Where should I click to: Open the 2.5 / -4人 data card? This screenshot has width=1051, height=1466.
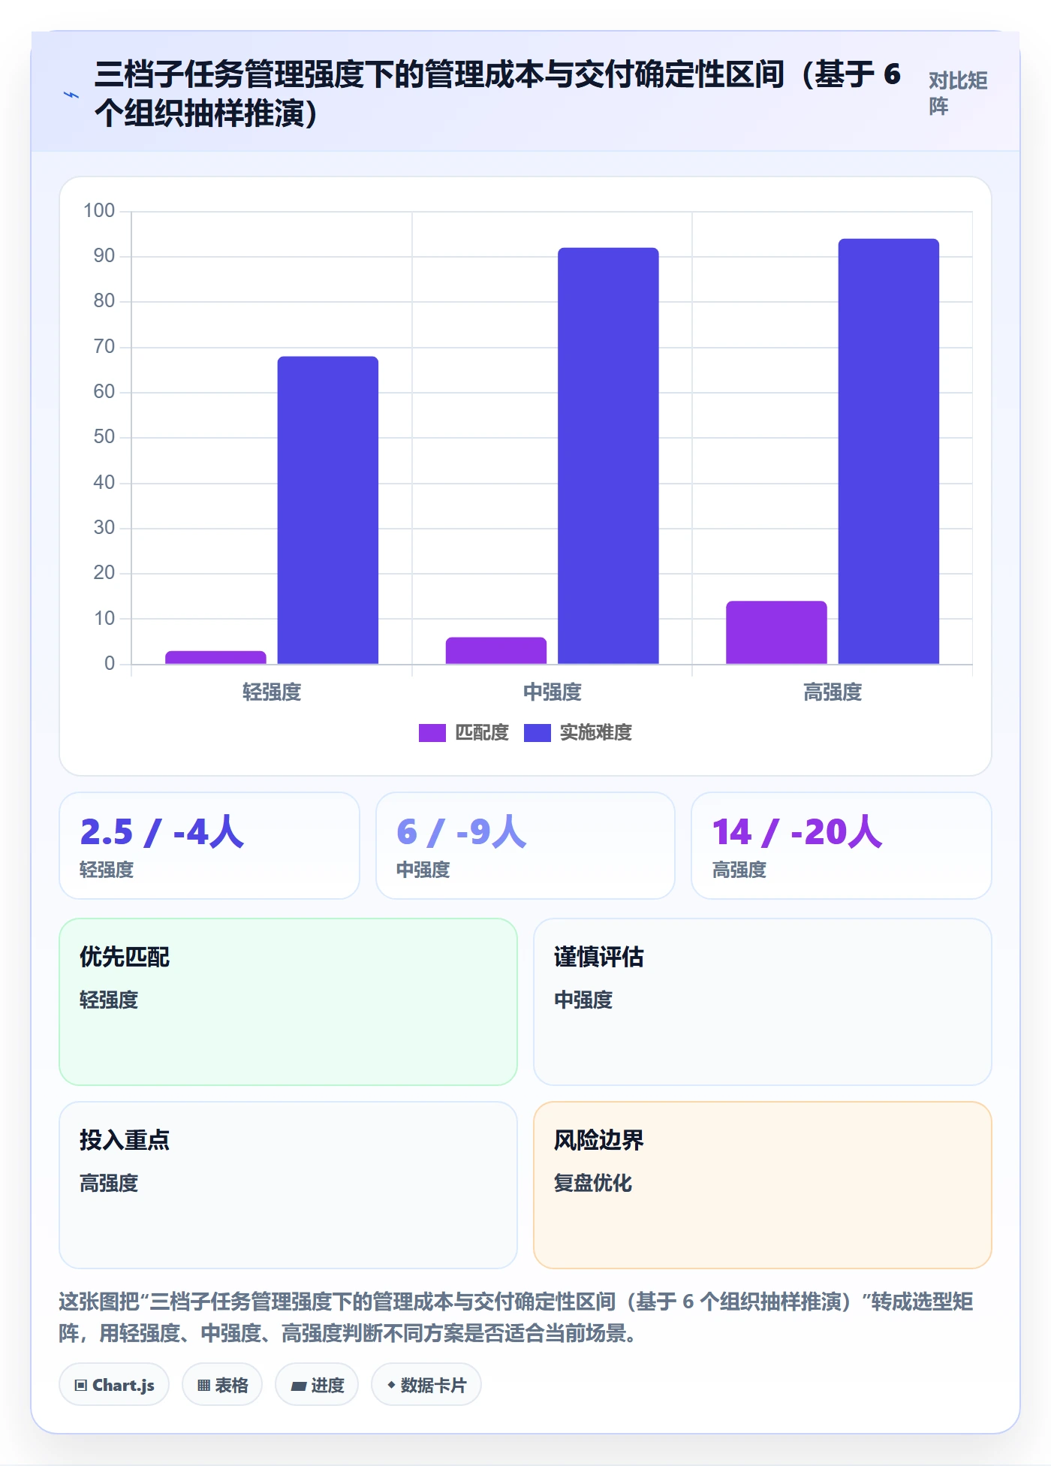point(209,846)
